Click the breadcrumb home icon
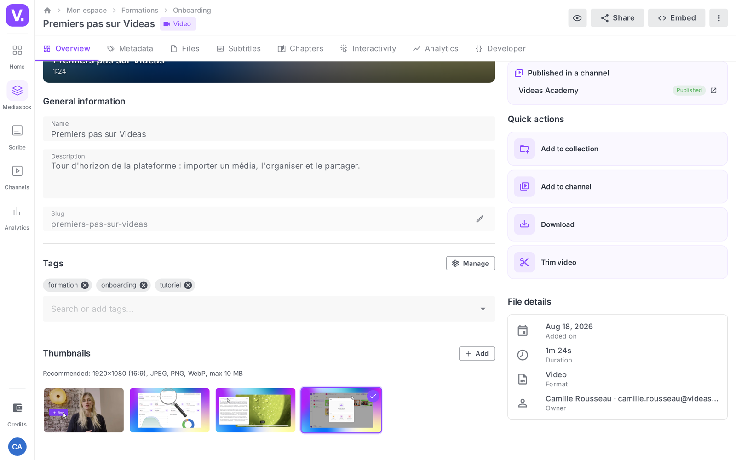 pos(47,10)
